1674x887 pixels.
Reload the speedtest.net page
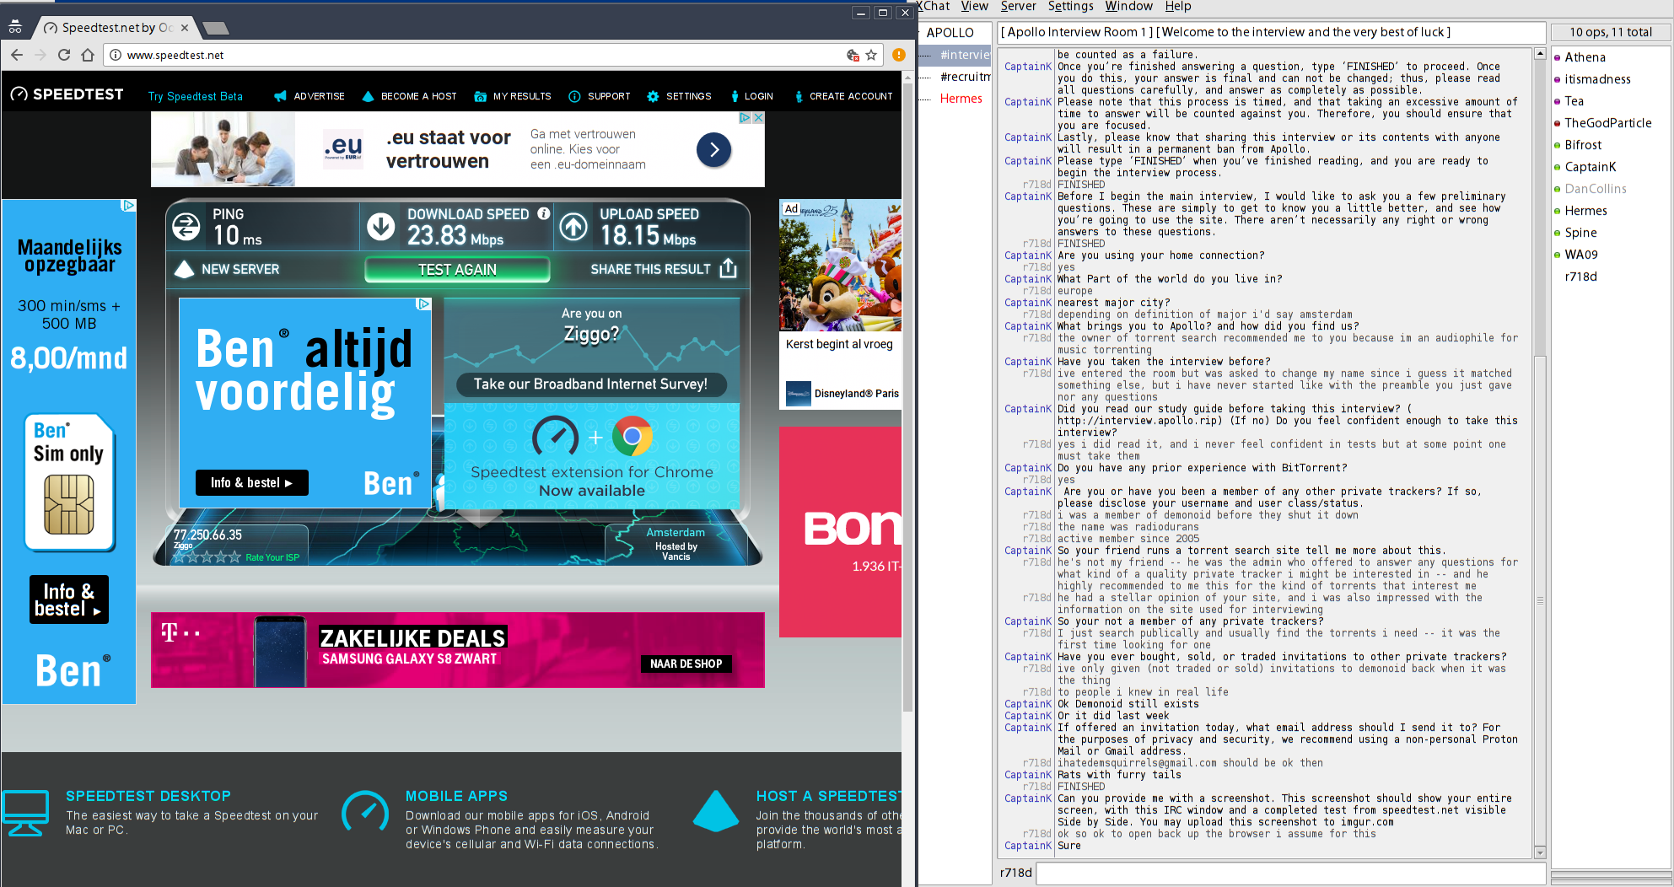[64, 55]
